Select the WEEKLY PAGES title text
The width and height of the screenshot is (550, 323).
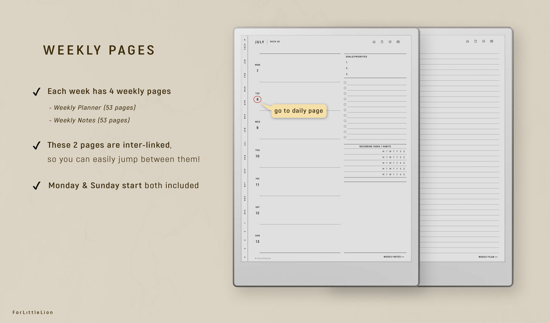tap(99, 50)
